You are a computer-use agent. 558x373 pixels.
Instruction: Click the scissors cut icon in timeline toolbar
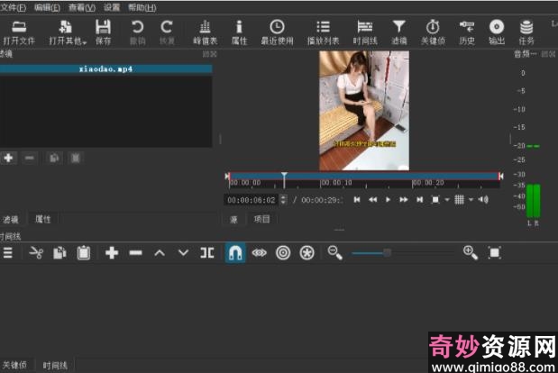(36, 253)
